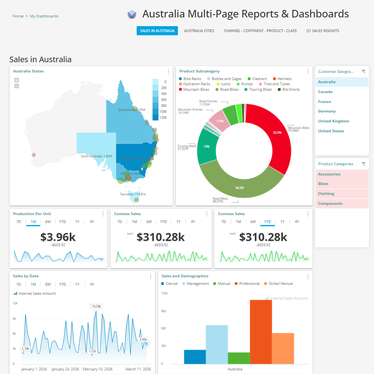Expand the first Contoso Sales panel menu

click(207, 214)
